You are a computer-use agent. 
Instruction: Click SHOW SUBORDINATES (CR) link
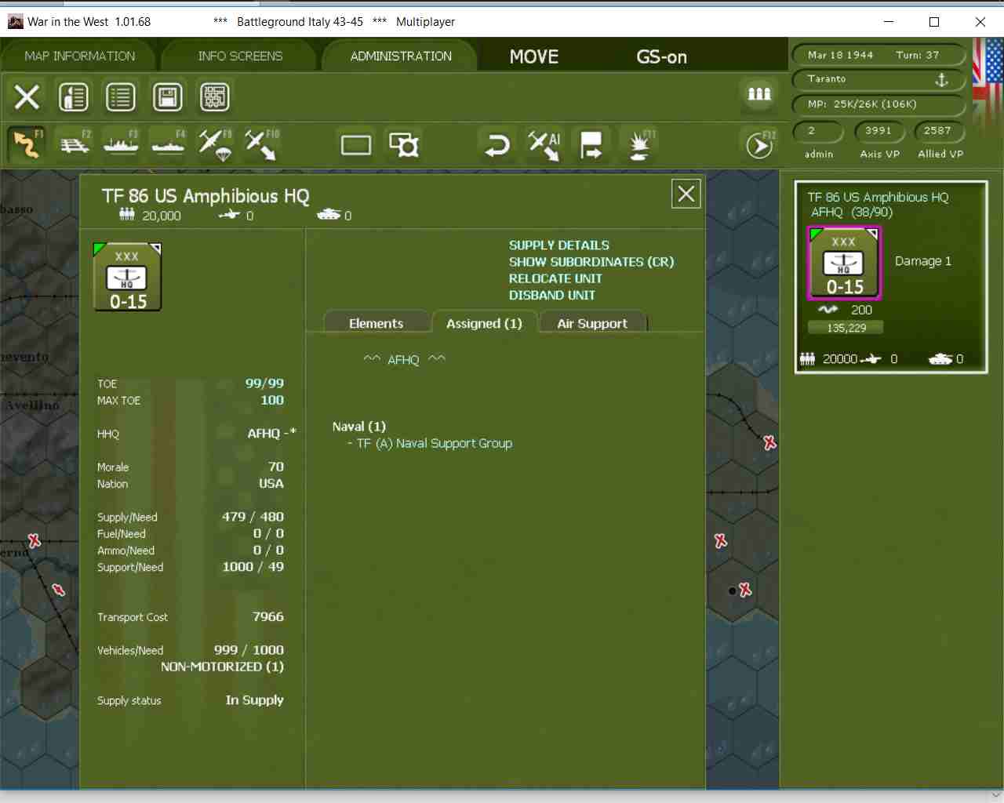coord(591,262)
